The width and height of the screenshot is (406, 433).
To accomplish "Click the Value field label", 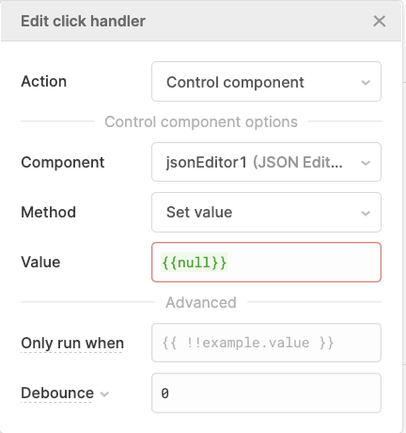I will [40, 262].
